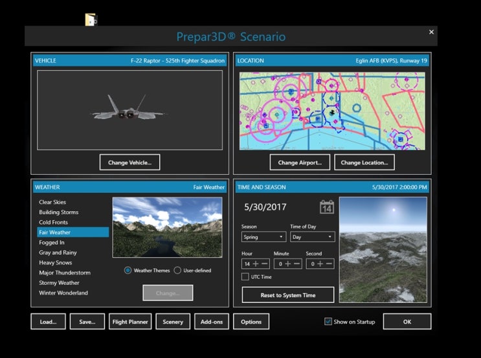Viewport: 481px width, 358px height.
Task: Increase the Second value with plus
Action: [320, 264]
